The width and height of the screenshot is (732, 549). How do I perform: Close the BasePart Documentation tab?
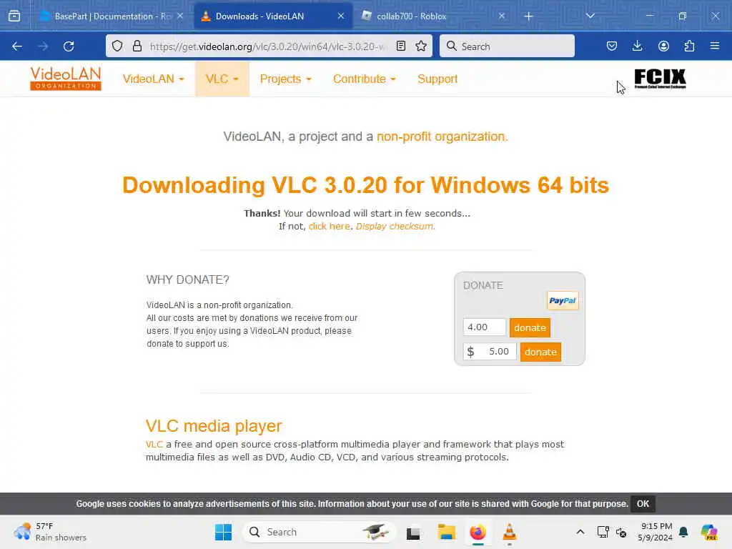(x=180, y=16)
